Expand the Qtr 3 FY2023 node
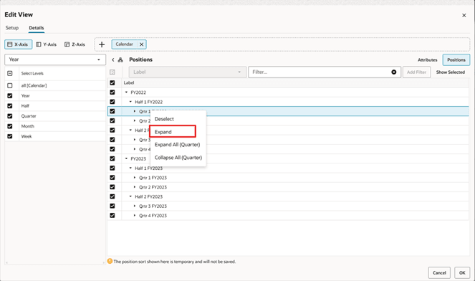The height and width of the screenshot is (281, 475). pyautogui.click(x=135, y=206)
